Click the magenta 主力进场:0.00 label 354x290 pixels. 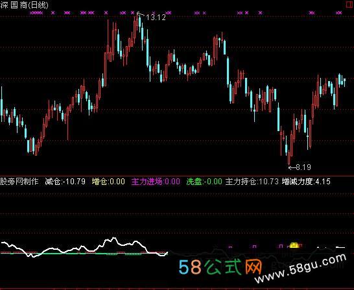click(156, 182)
